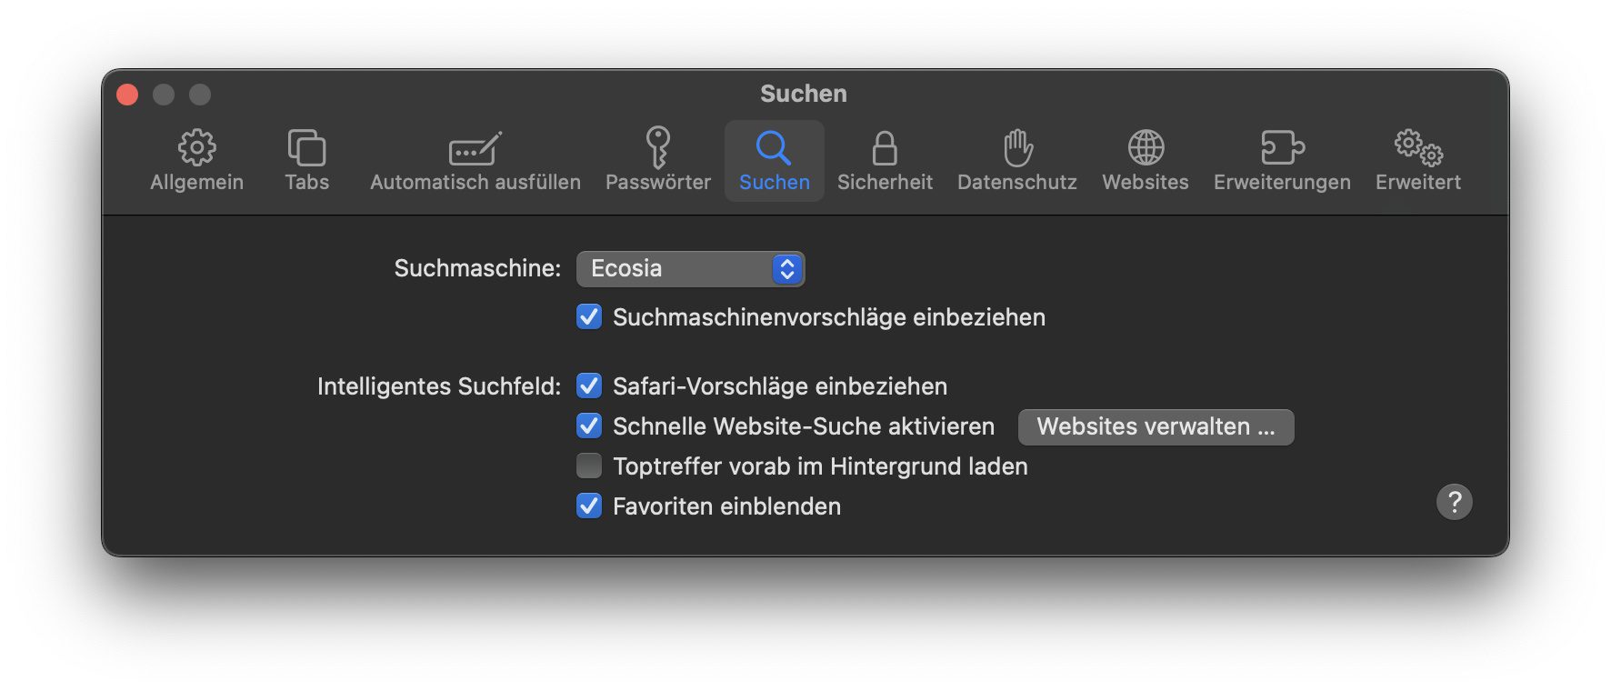Click the blue arrows on Ecosia popup
The width and height of the screenshot is (1611, 691).
pos(786,269)
